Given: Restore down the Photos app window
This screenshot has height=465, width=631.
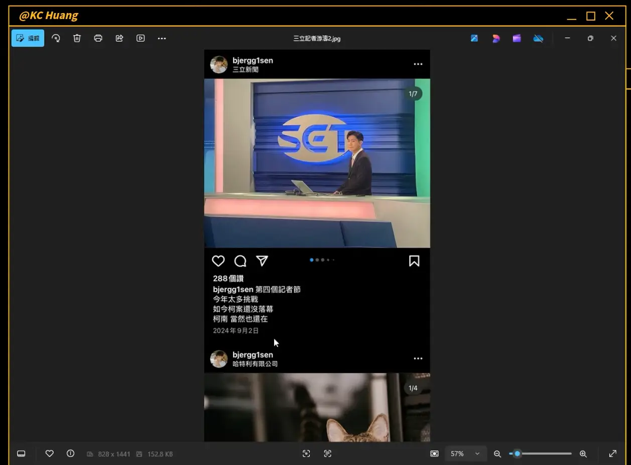Looking at the screenshot, I should point(590,38).
